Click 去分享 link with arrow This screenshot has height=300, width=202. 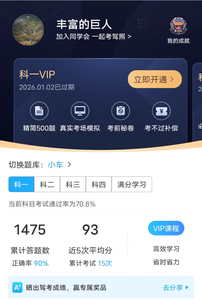tap(176, 287)
